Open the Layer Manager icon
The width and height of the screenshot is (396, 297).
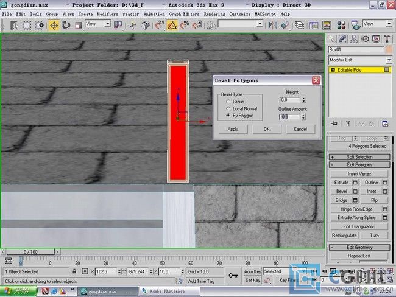tap(300, 25)
